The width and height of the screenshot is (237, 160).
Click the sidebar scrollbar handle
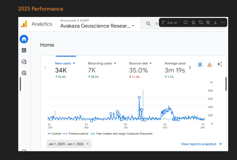point(20,84)
